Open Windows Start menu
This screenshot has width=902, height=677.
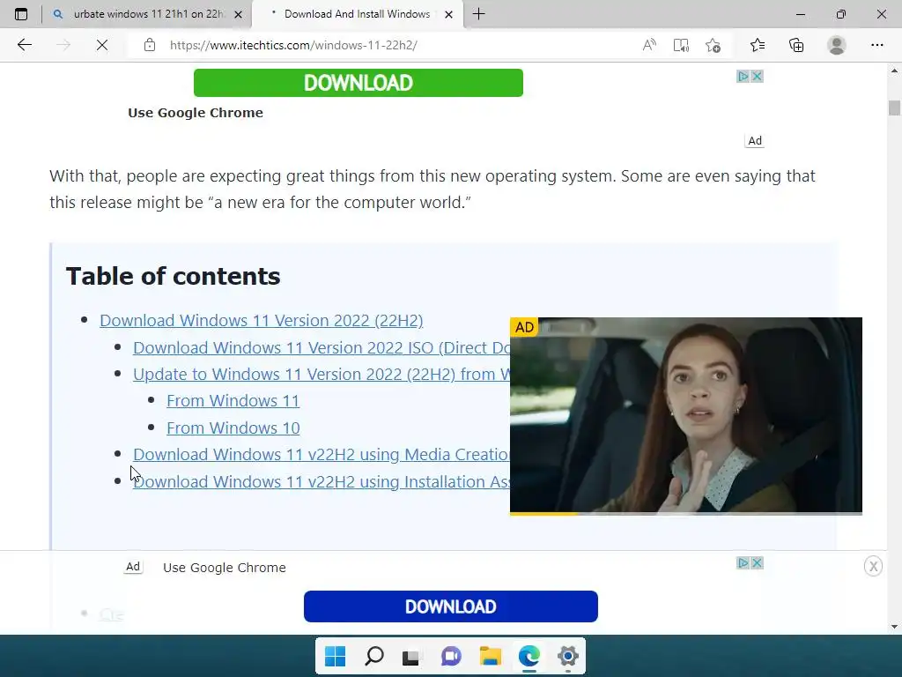tap(335, 656)
